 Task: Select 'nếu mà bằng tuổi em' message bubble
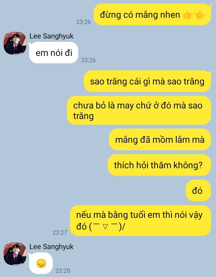coord(140,221)
